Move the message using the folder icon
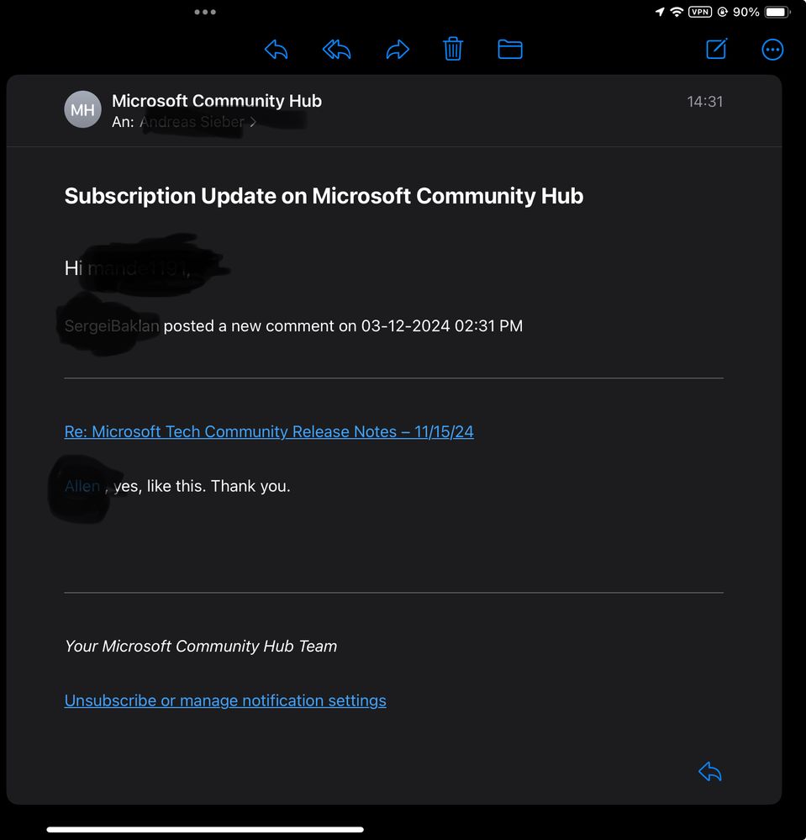The width and height of the screenshot is (806, 840). (x=510, y=50)
